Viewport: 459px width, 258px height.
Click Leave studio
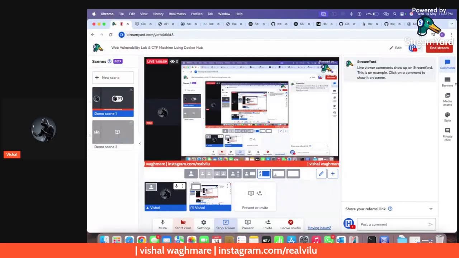point(290,225)
